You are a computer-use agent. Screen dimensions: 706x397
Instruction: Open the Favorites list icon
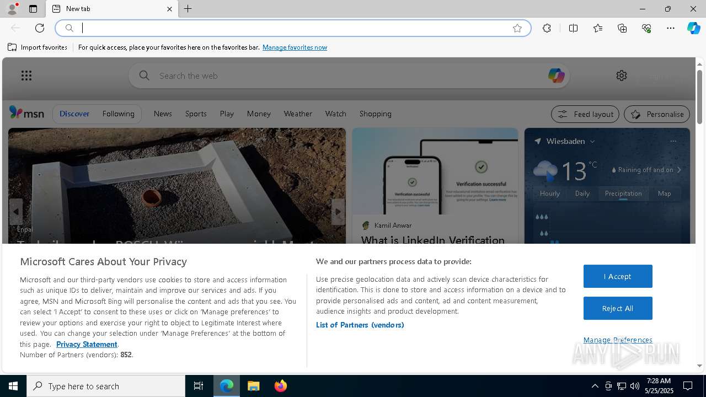point(598,28)
